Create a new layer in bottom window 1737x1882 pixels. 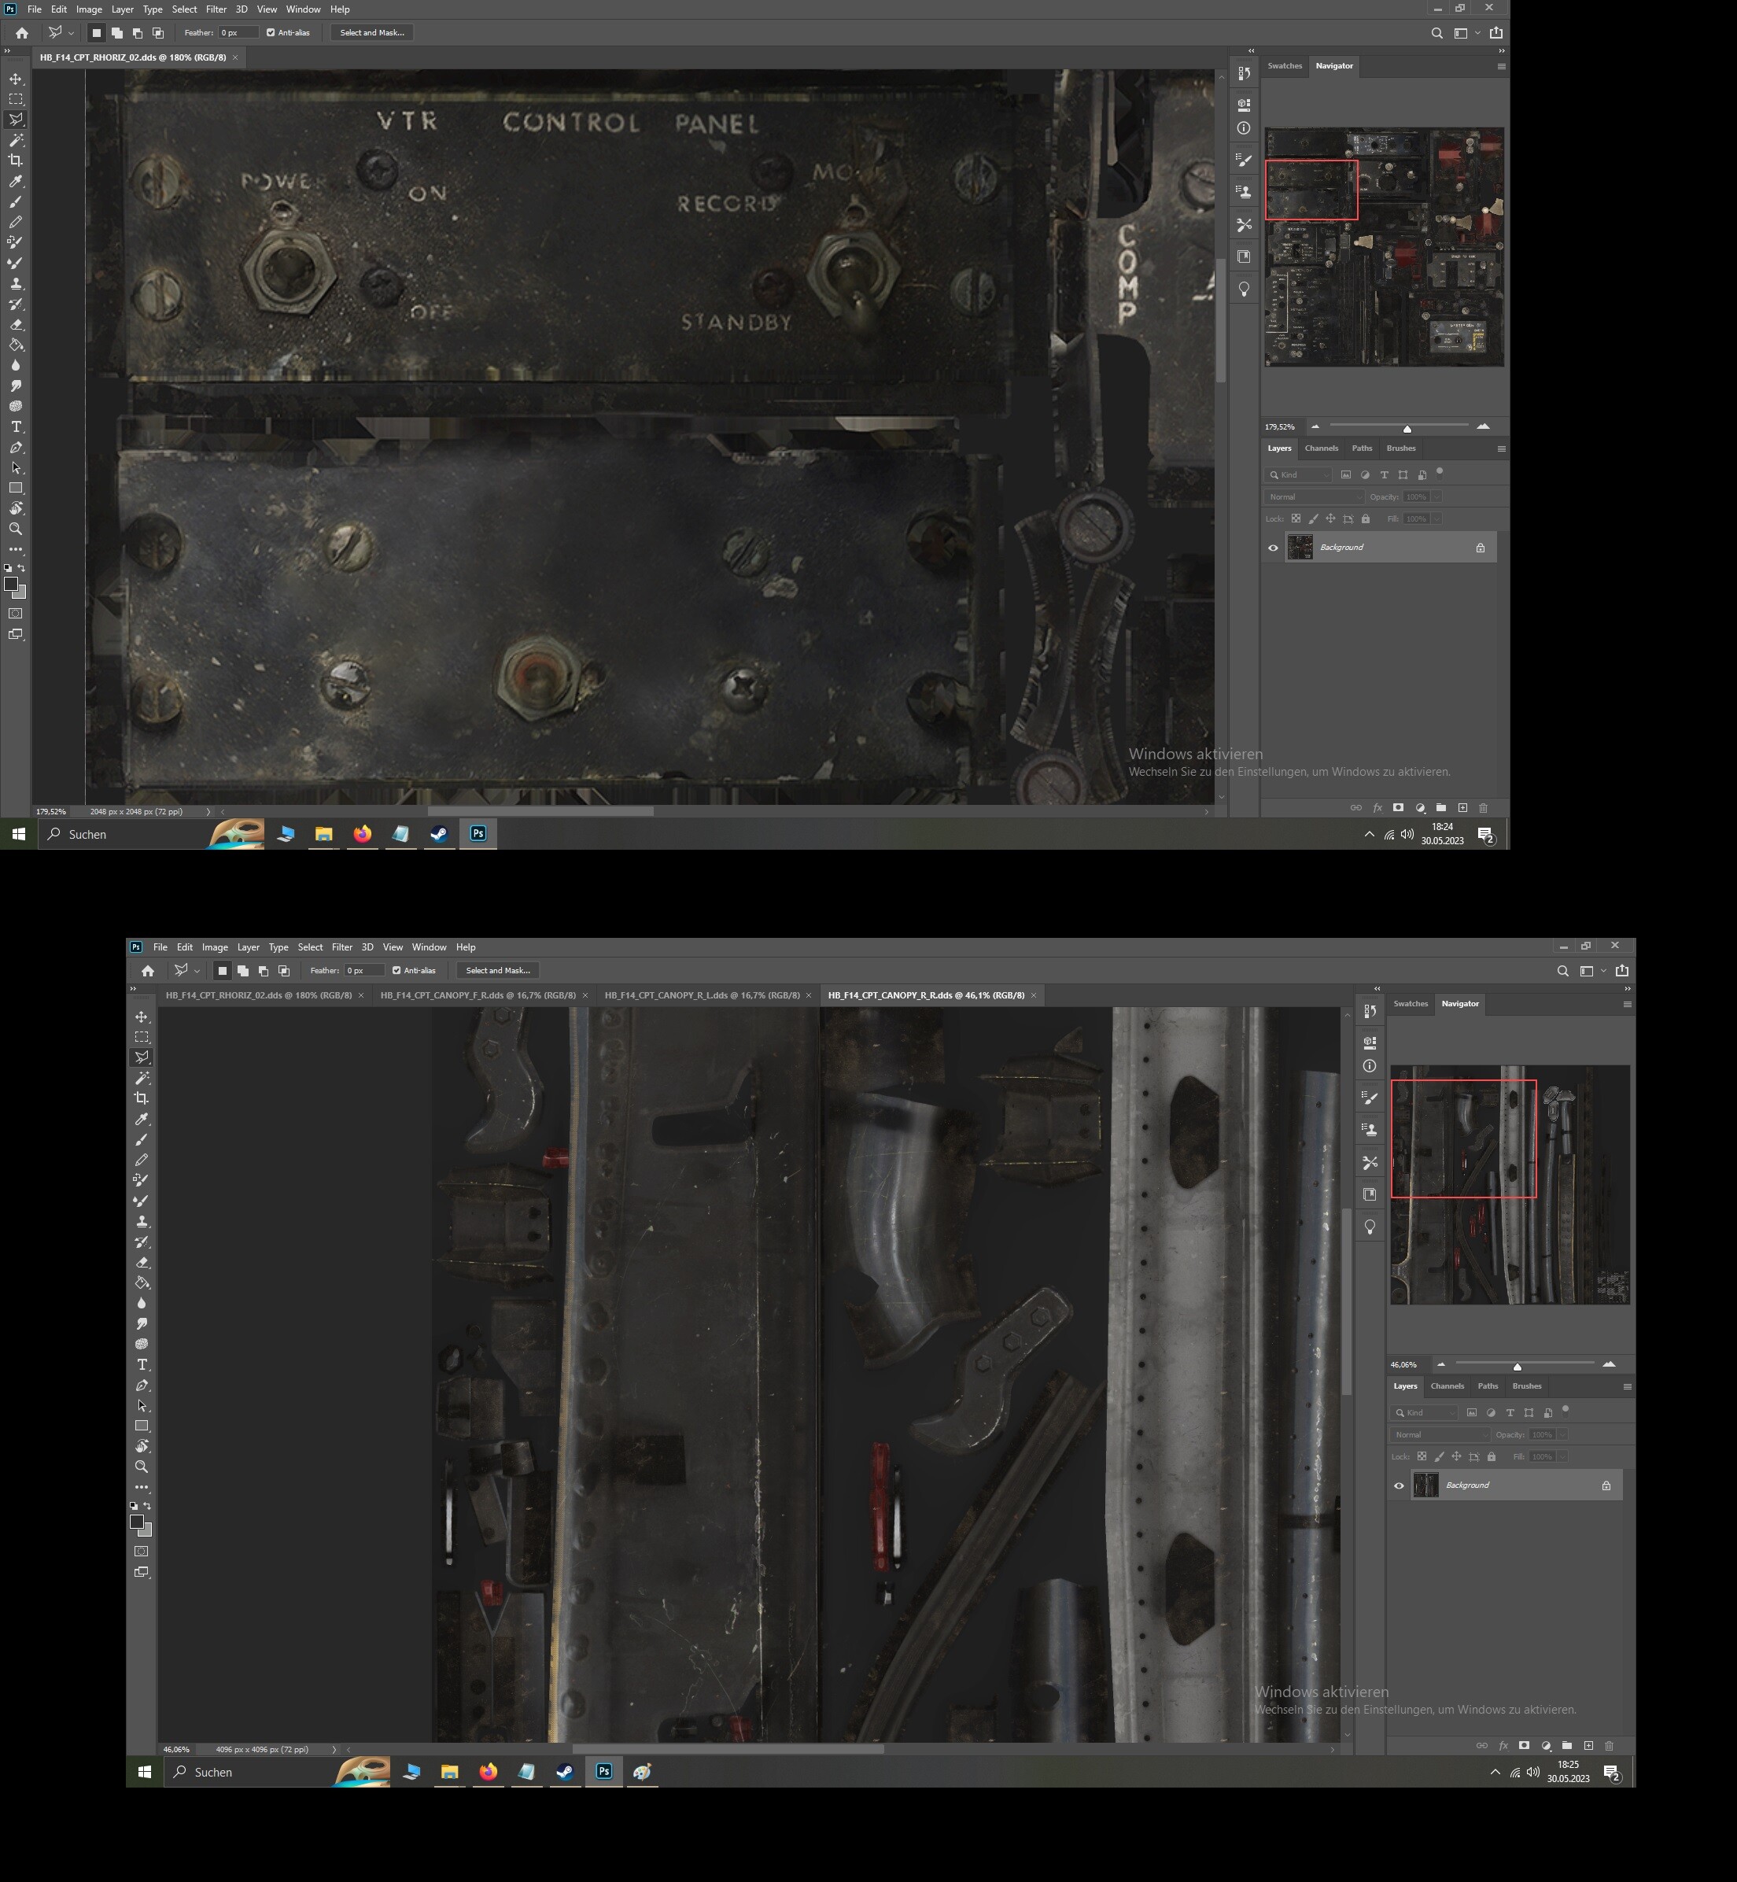[1588, 1746]
